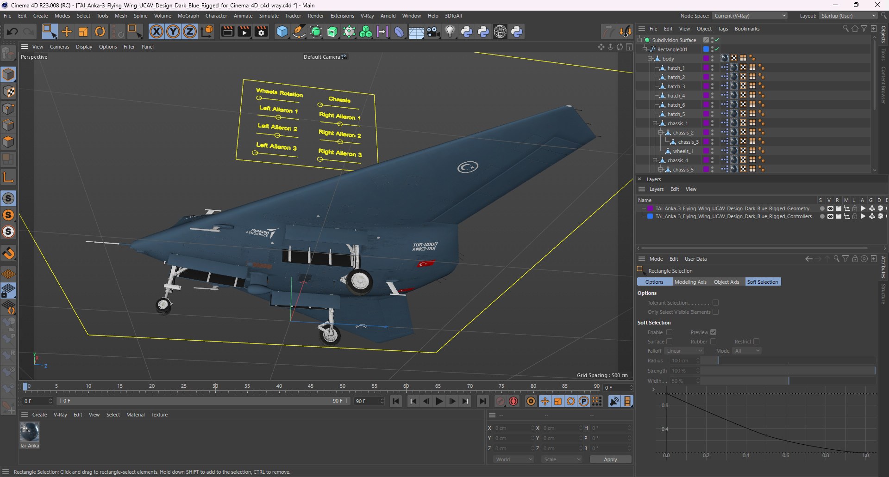Click the Strength slider bar
The width and height of the screenshot is (889, 477).
click(788, 371)
